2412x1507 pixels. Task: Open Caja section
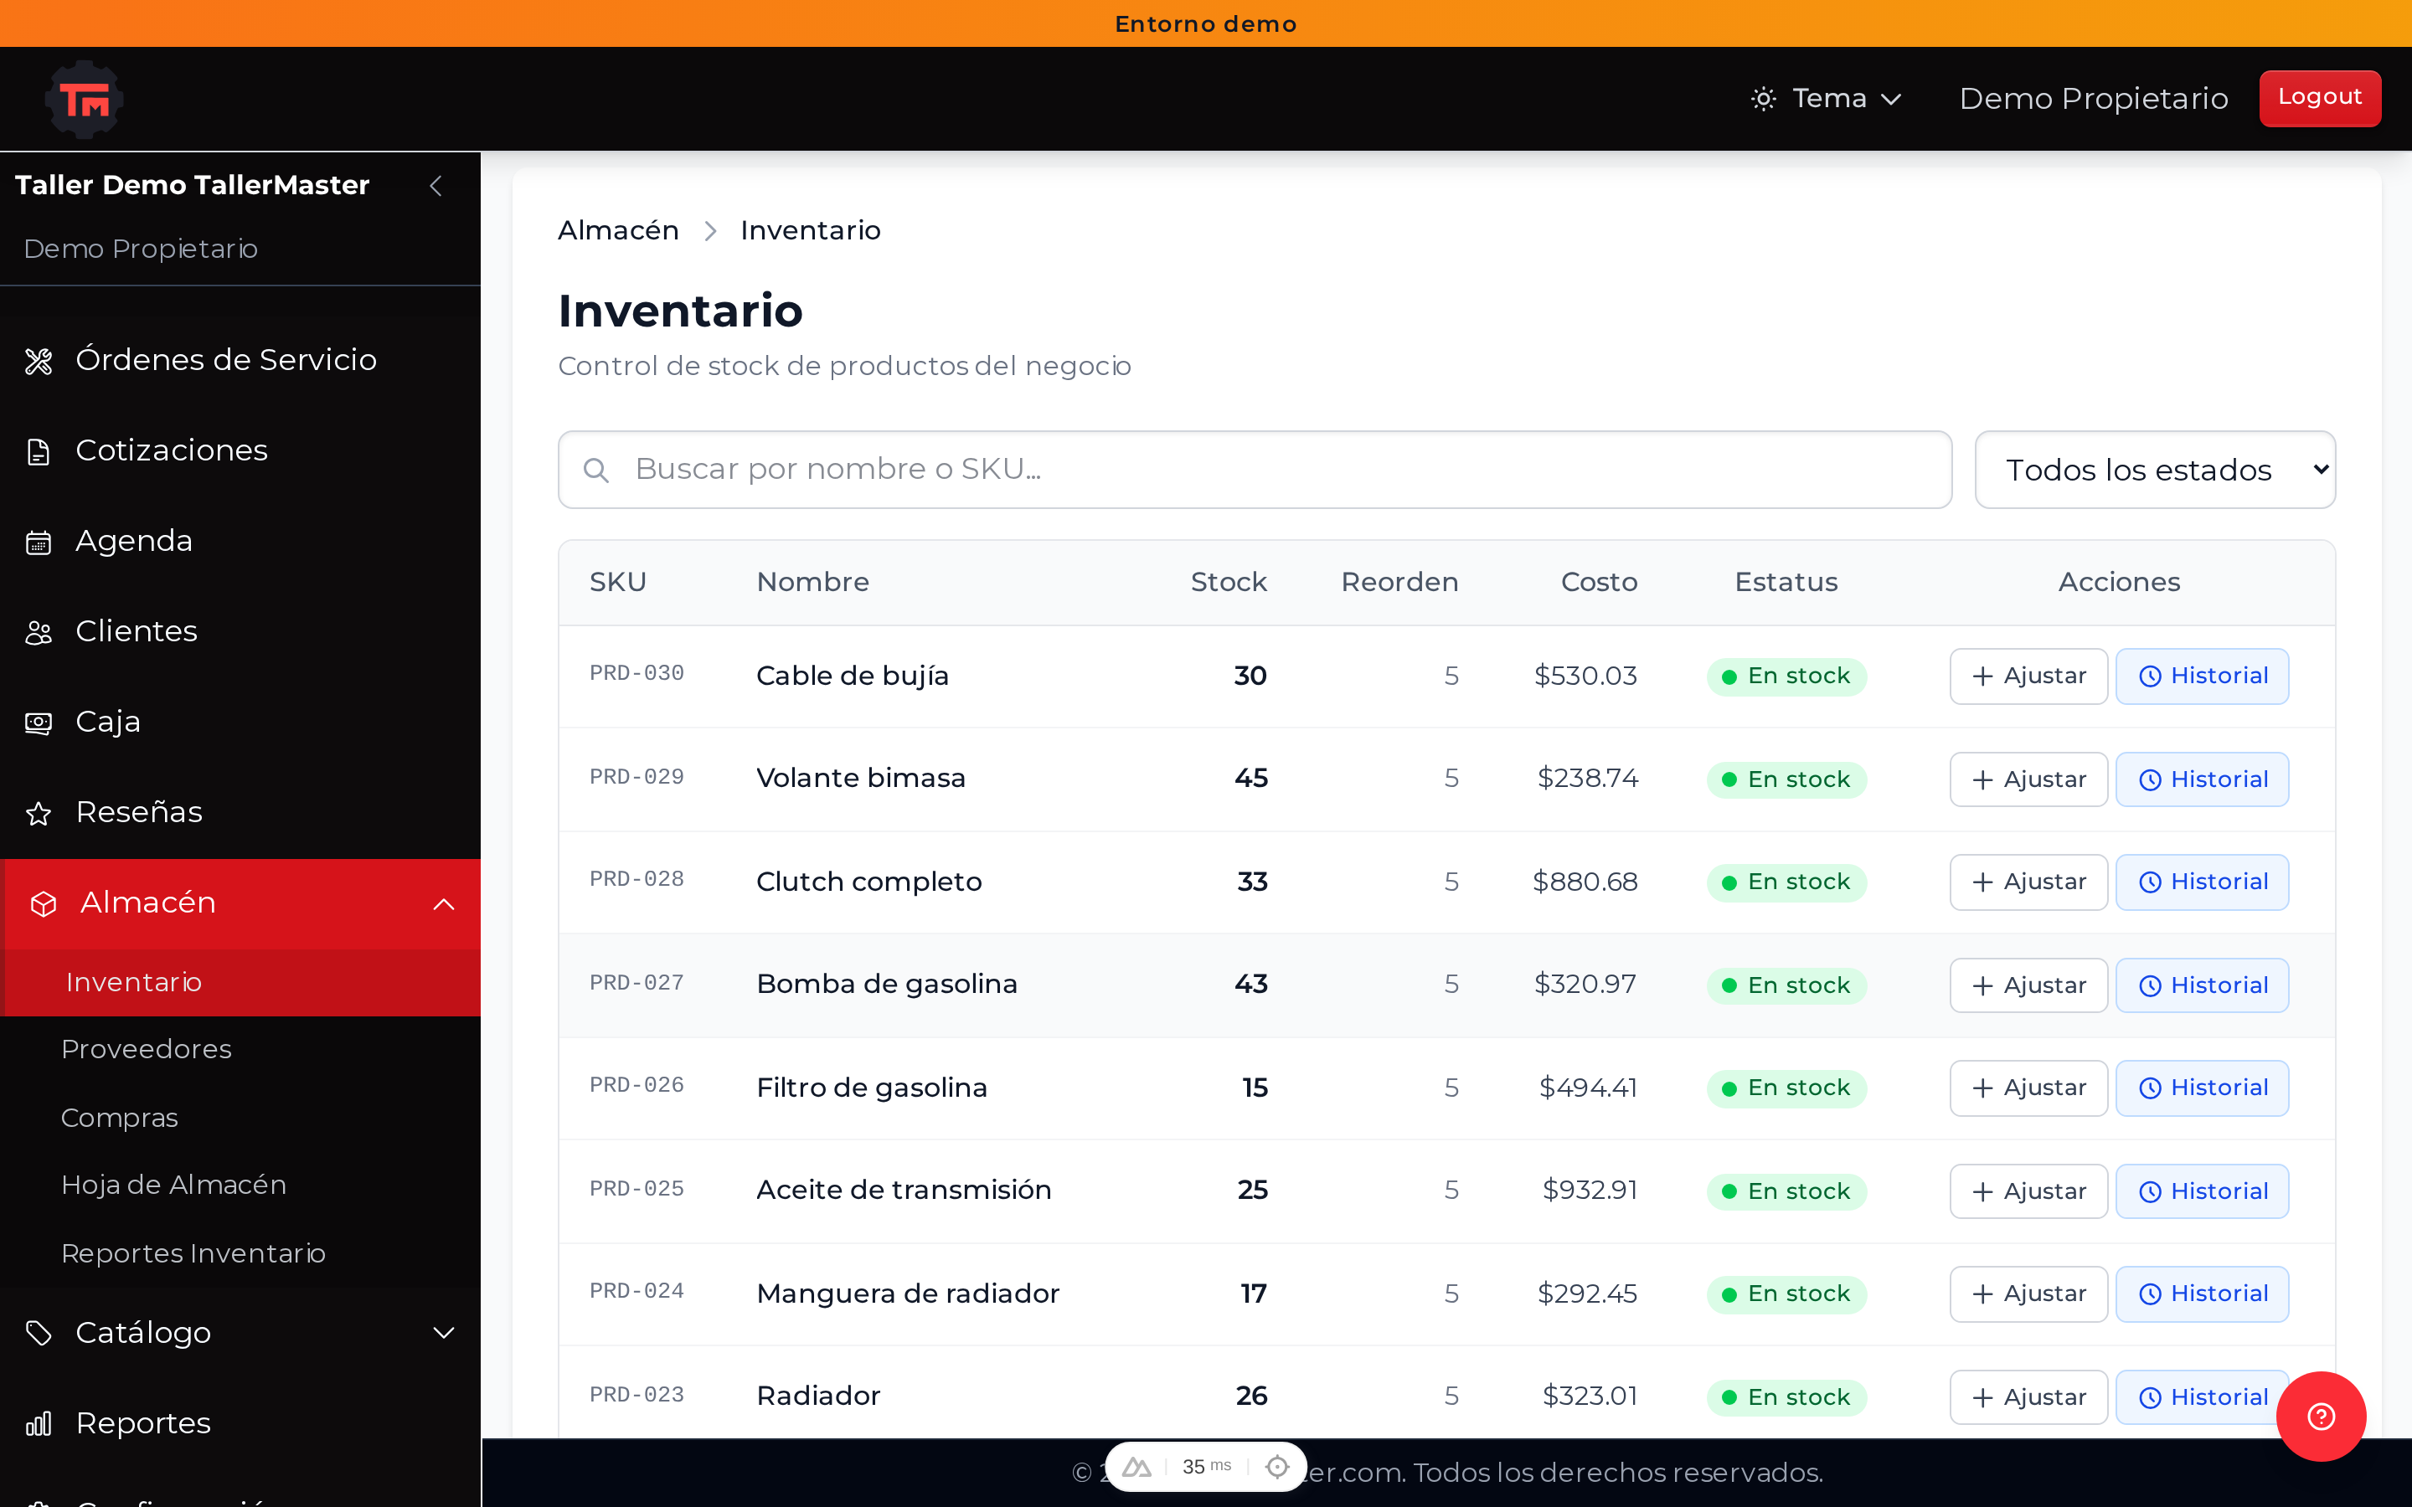coord(240,723)
